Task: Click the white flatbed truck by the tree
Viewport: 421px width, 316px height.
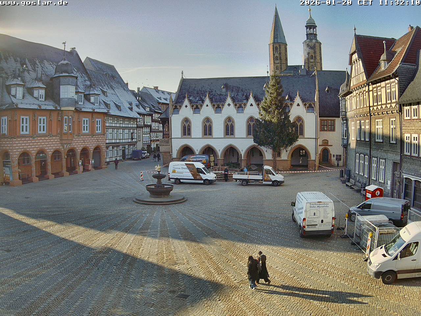Action: click(259, 177)
